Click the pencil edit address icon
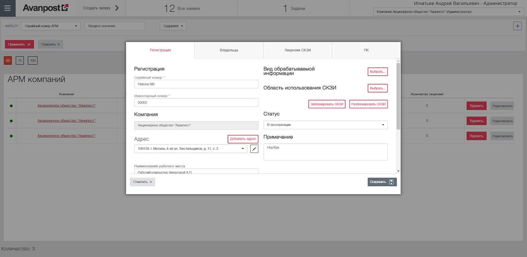The width and height of the screenshot is (527, 257). (x=254, y=149)
